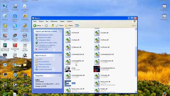Viewport: 170px width, 96px height.
Task: Select the fmod_event.dll file icon
Action: pyautogui.click(x=97, y=83)
